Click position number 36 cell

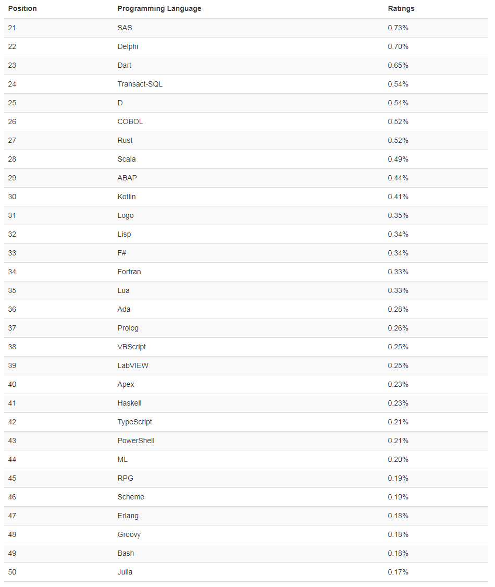(12, 309)
